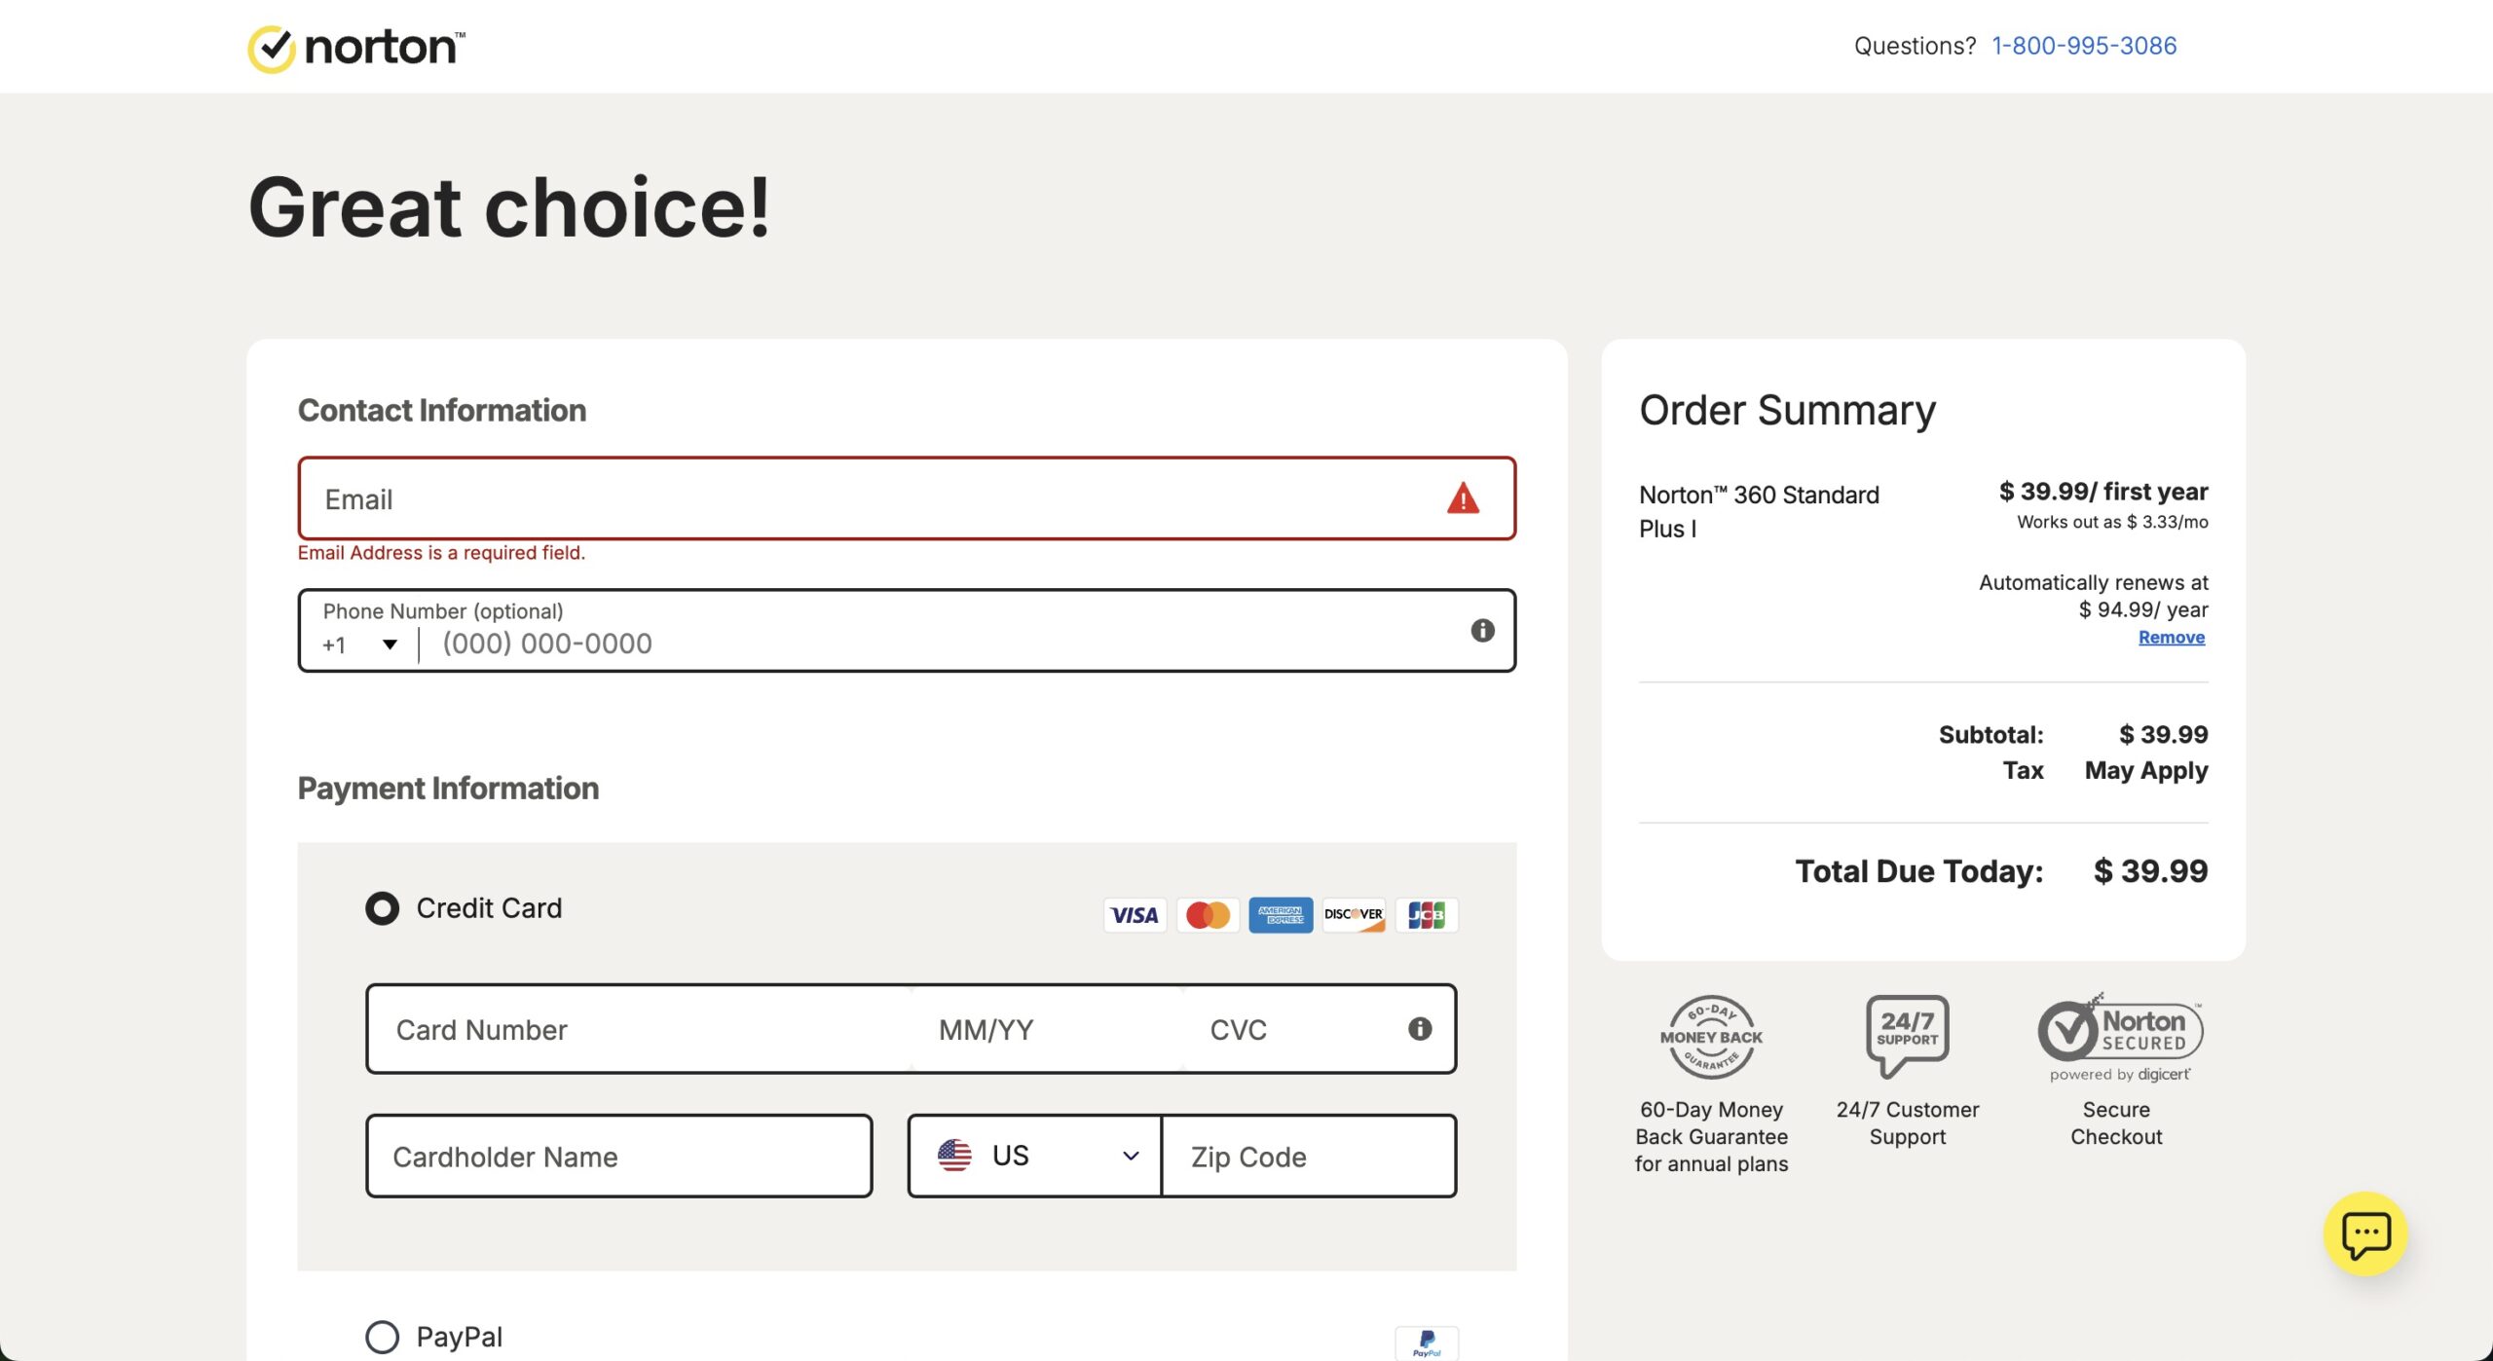Image resolution: width=2493 pixels, height=1361 pixels.
Task: Click the PayPal logo icon
Action: (x=1427, y=1343)
